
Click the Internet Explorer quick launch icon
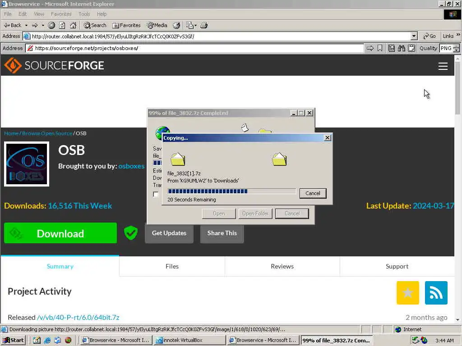point(47,340)
